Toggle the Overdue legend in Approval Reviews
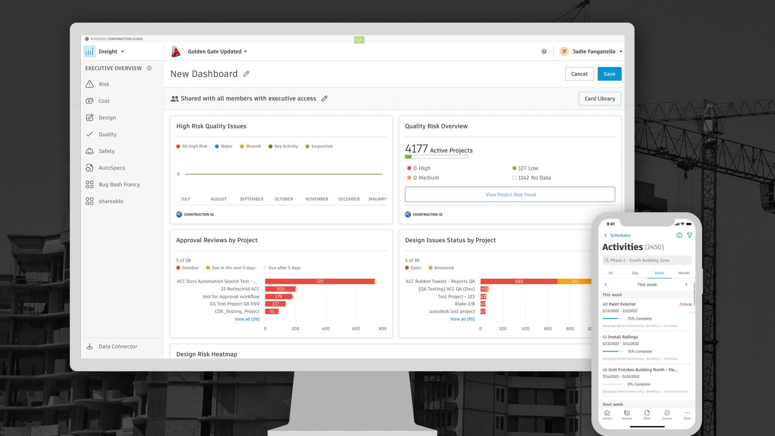 [187, 268]
